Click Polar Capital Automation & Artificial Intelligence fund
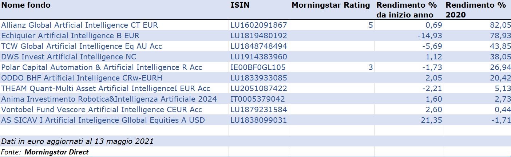 [102, 67]
